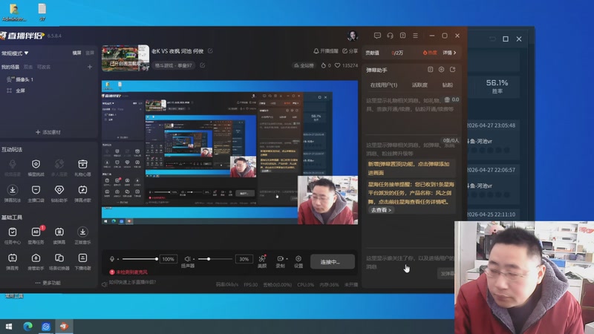
Task: Open 房管助手 room manager assistant
Action: 36,261
